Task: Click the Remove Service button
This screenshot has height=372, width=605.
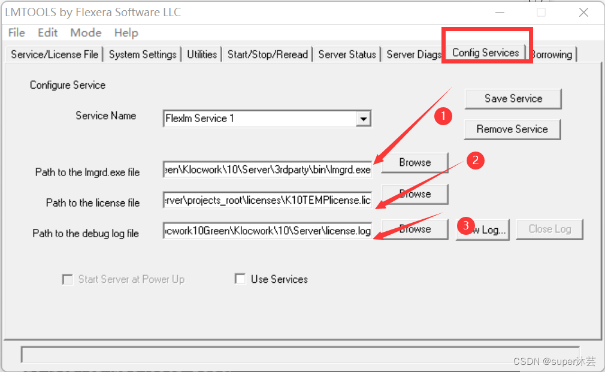Action: pos(512,129)
